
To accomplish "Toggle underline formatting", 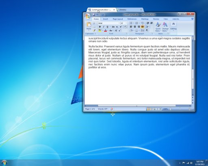I will coord(107,27).
